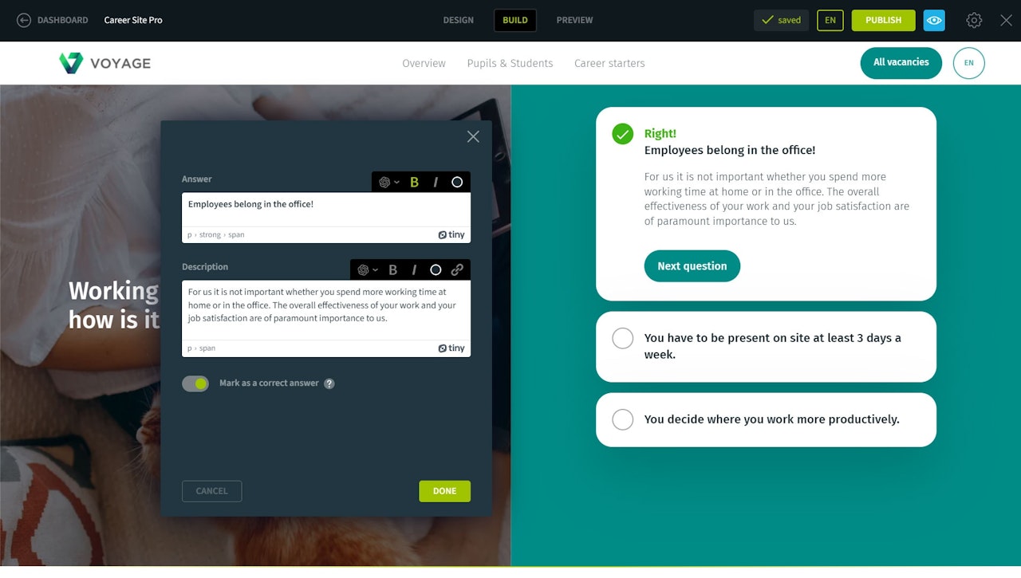Expand the AI assistant dropdown in the Description toolbar
The height and width of the screenshot is (578, 1021).
[x=367, y=269]
